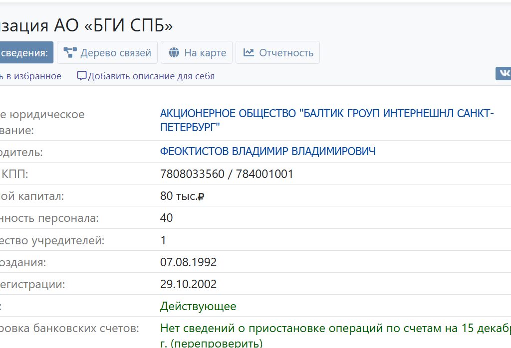Click the Добавить описание для себя link

pyautogui.click(x=151, y=76)
